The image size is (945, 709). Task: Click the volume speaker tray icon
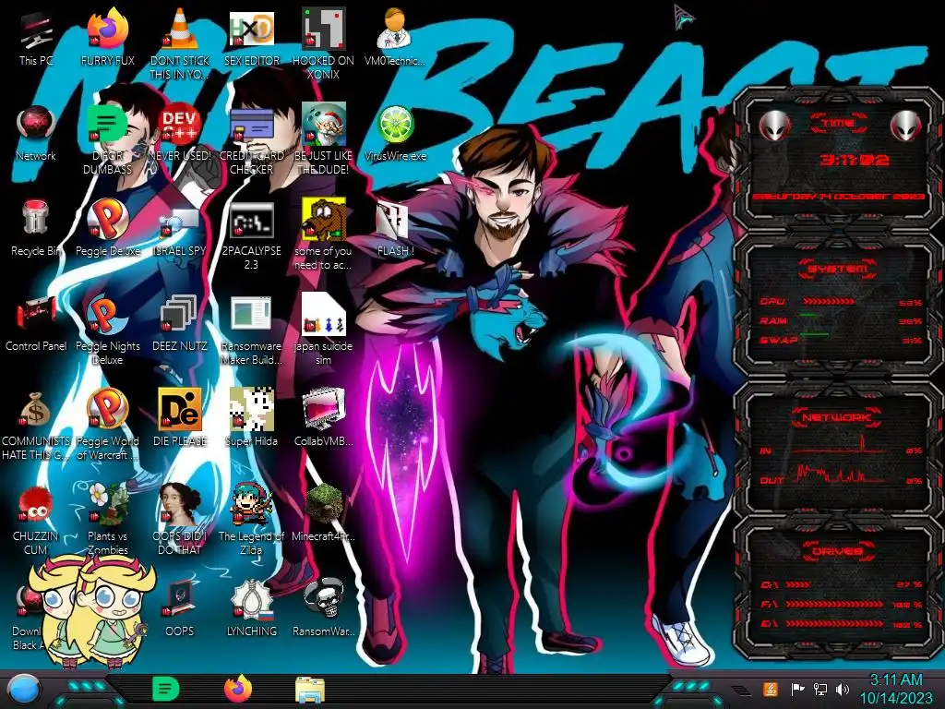pyautogui.click(x=843, y=689)
